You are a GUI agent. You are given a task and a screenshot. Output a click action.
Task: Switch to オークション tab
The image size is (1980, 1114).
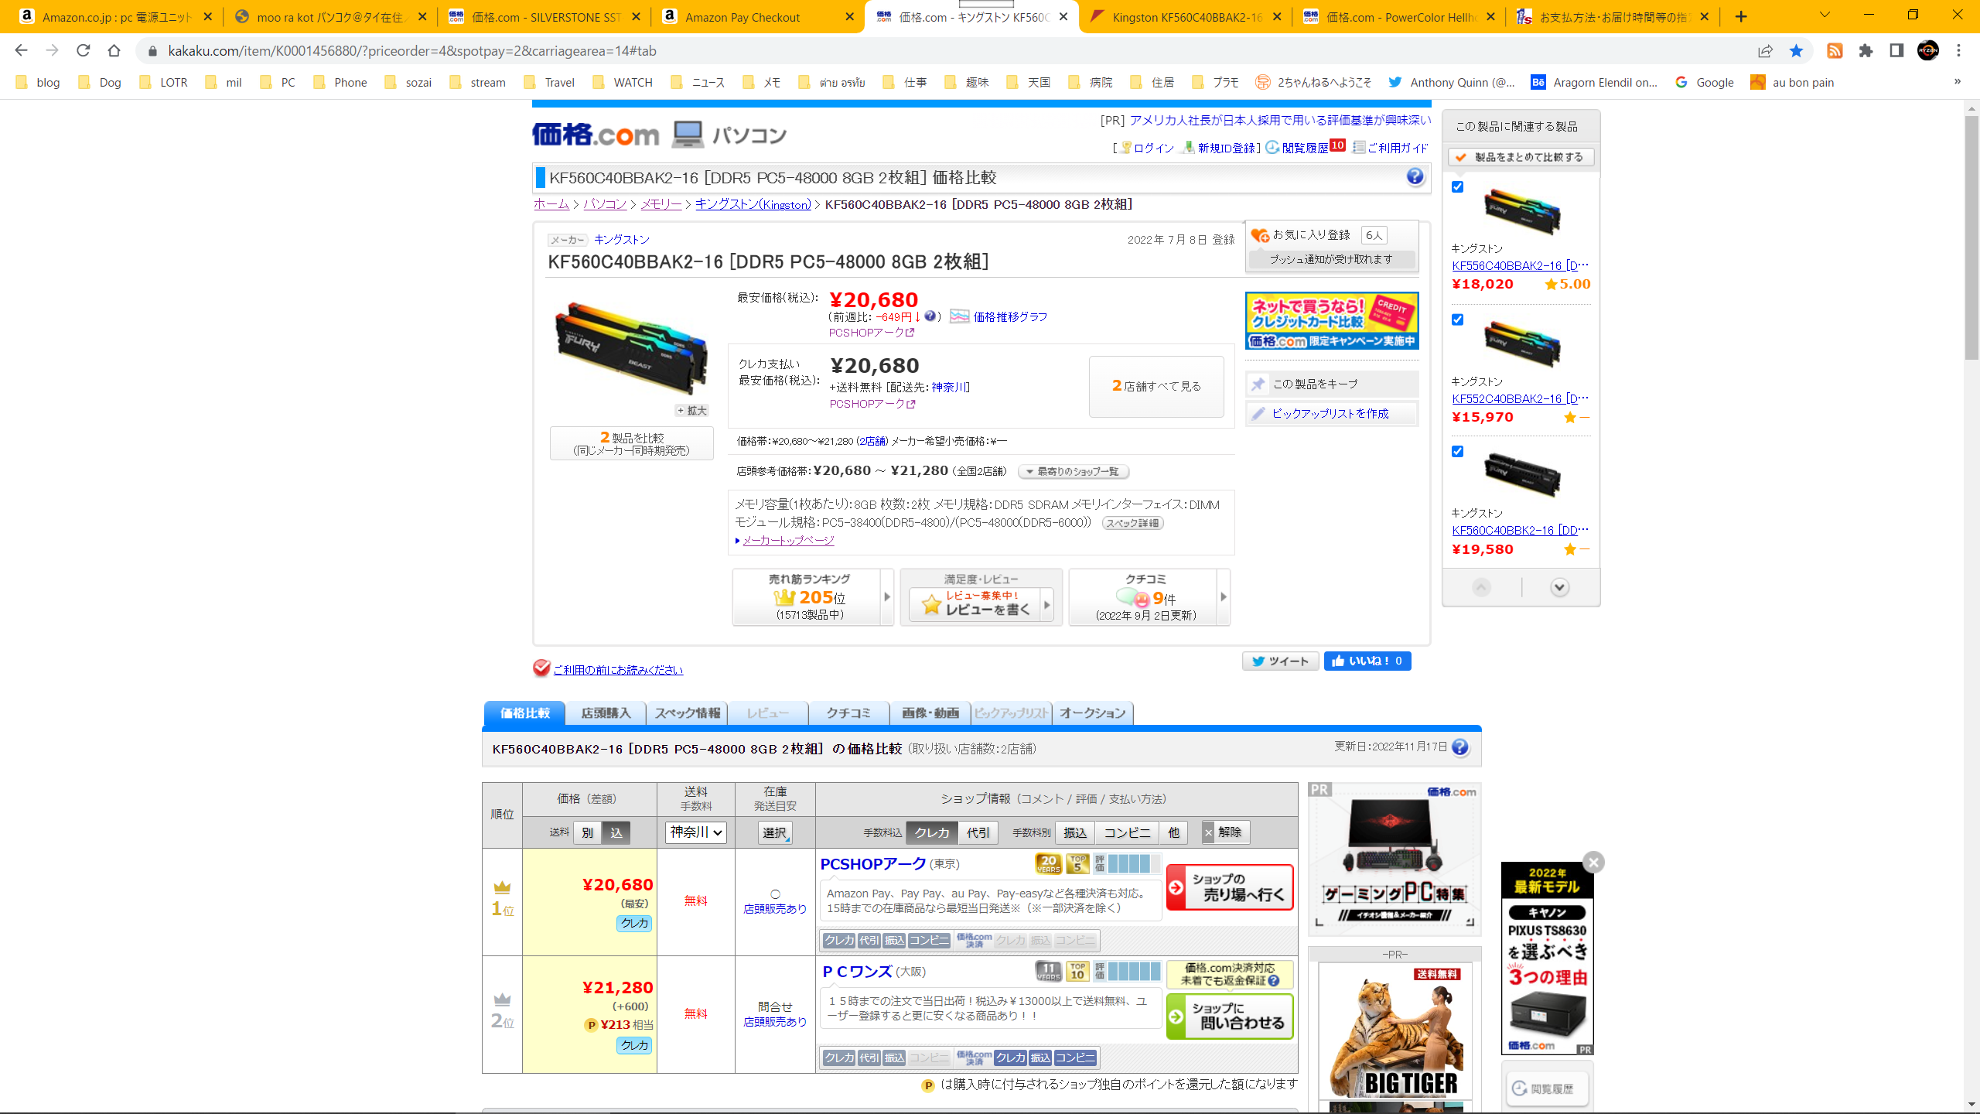1092,713
